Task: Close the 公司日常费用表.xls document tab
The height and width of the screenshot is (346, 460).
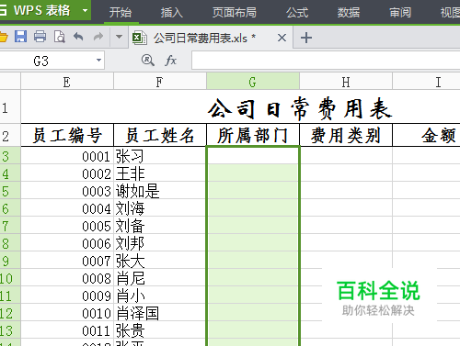Action: (282, 38)
